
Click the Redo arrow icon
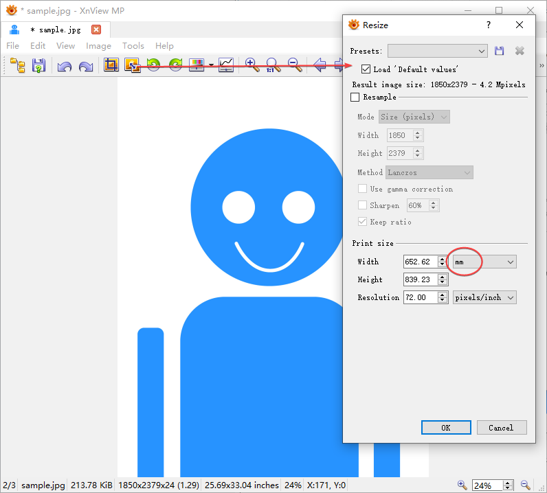86,66
